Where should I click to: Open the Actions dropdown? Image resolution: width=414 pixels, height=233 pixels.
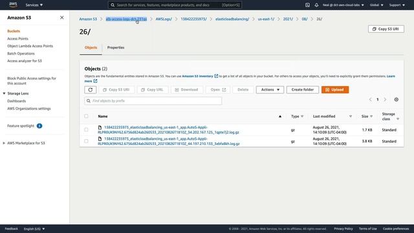(x=270, y=90)
